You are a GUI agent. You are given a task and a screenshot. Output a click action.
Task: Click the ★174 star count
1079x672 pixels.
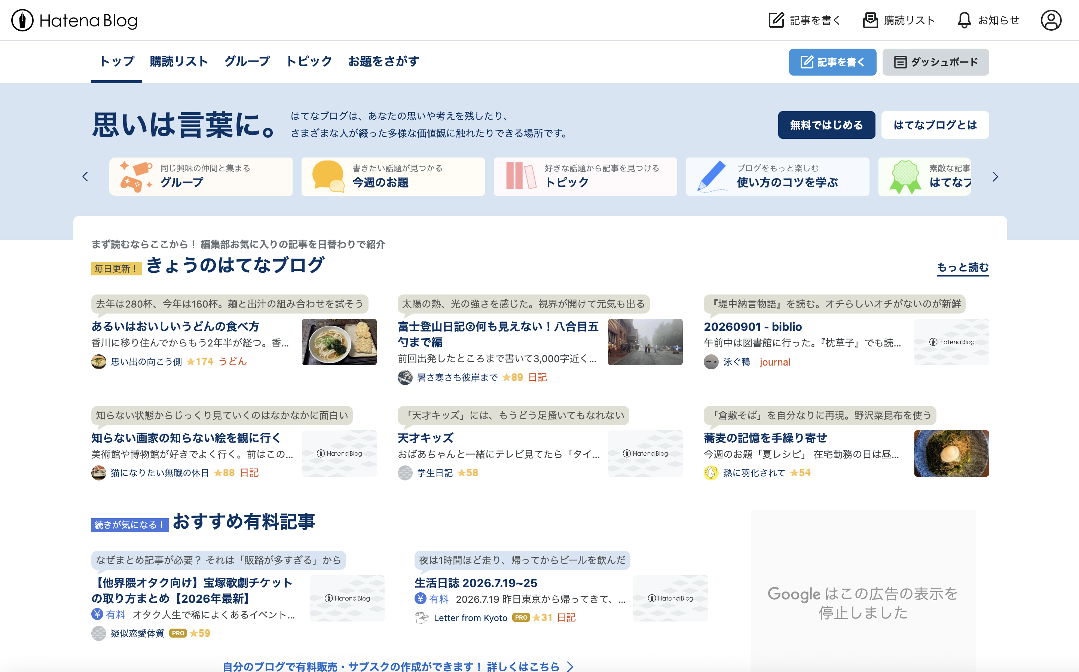(x=200, y=362)
